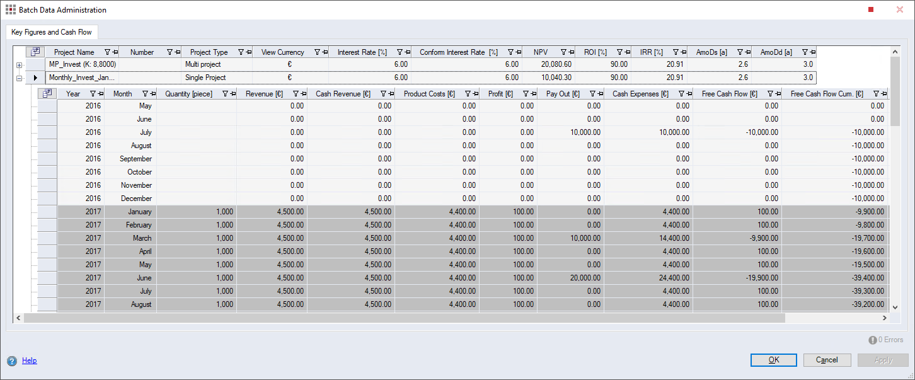Pin the Revenue [€] column

pos(302,94)
